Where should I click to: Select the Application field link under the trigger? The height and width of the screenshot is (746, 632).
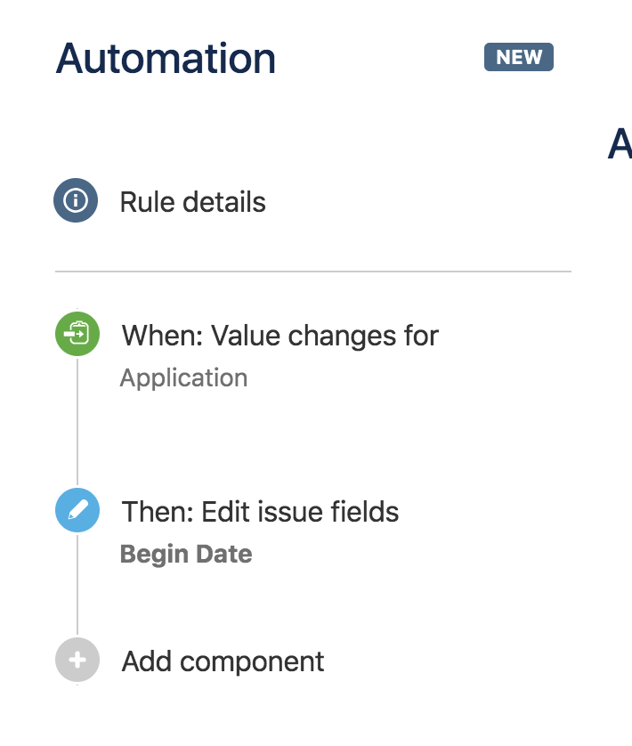[x=183, y=377]
